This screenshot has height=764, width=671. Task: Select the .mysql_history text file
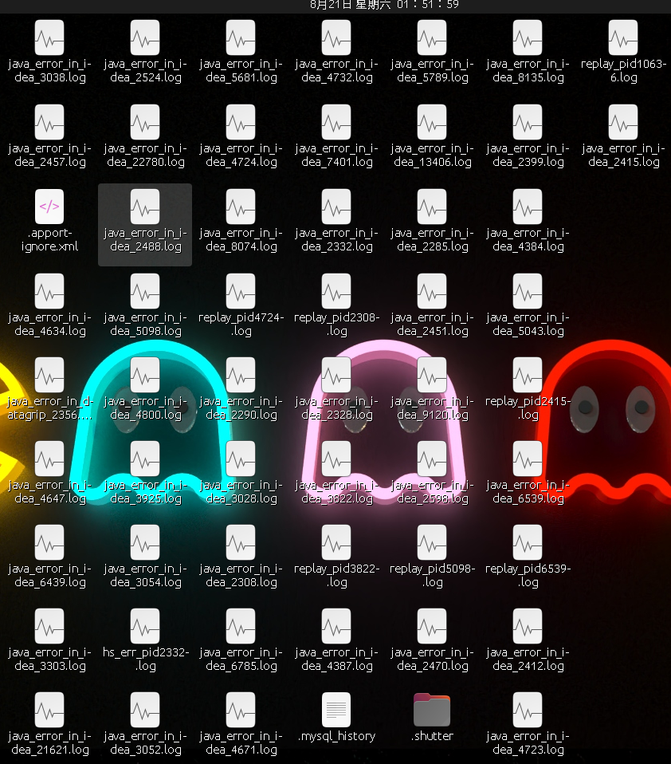click(336, 710)
